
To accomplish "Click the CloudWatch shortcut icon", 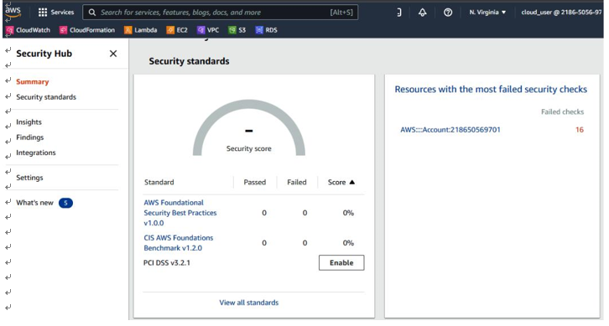I will pyautogui.click(x=10, y=30).
